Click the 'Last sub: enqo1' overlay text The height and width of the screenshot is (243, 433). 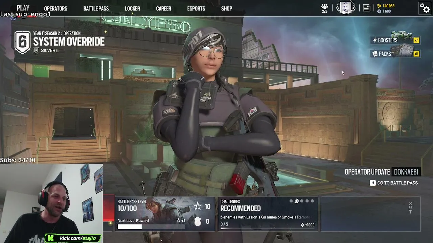click(25, 14)
